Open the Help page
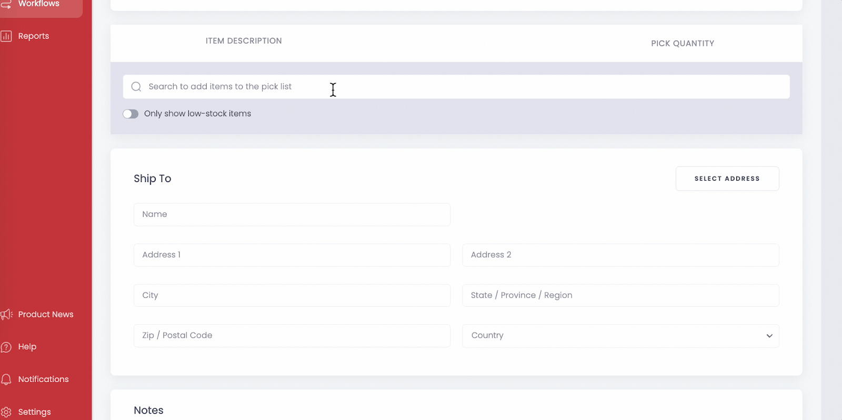 [x=27, y=346]
